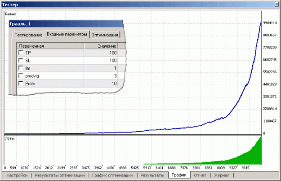The height and width of the screenshot is (181, 281).
Task: Select the TP value cell 100
Action: (x=101, y=53)
